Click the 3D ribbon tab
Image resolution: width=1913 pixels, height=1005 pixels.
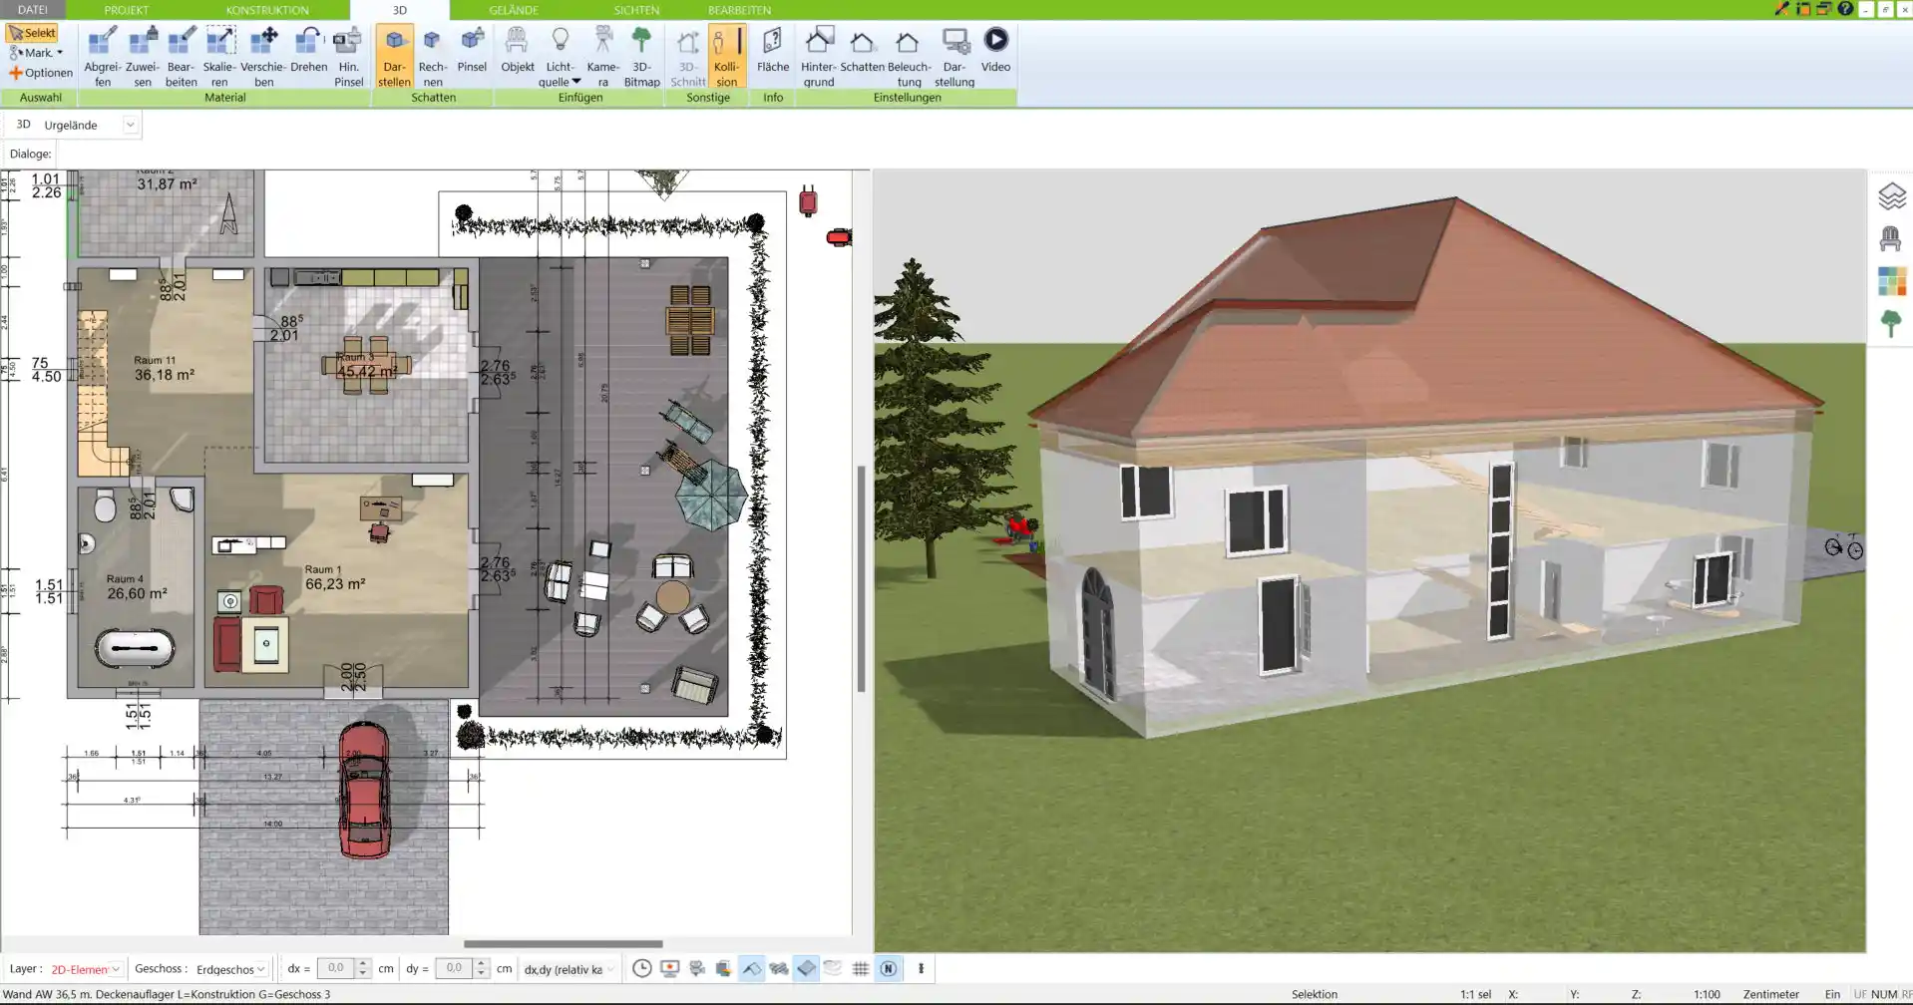(400, 9)
